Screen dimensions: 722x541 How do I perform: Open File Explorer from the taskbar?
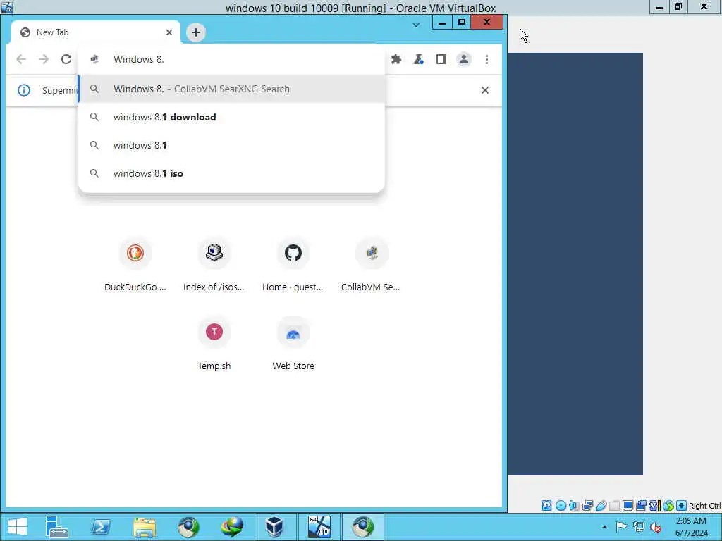pos(145,527)
